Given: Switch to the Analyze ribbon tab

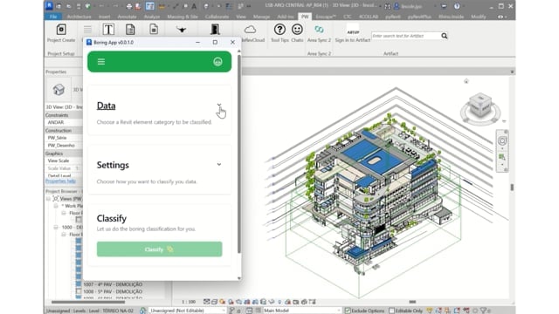Looking at the screenshot, I should tap(152, 17).
